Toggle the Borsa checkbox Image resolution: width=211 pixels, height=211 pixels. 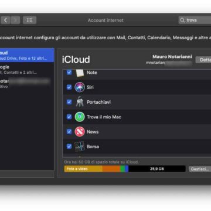click(69, 147)
